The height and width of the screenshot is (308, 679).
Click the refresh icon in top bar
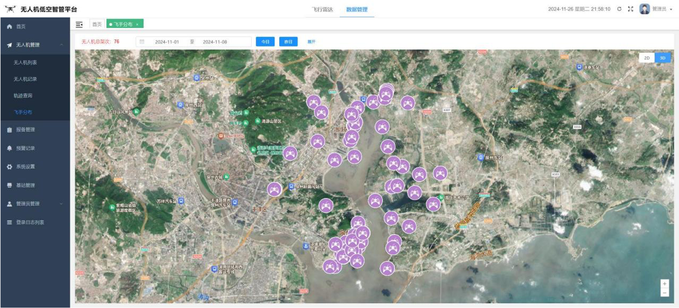pyautogui.click(x=619, y=9)
